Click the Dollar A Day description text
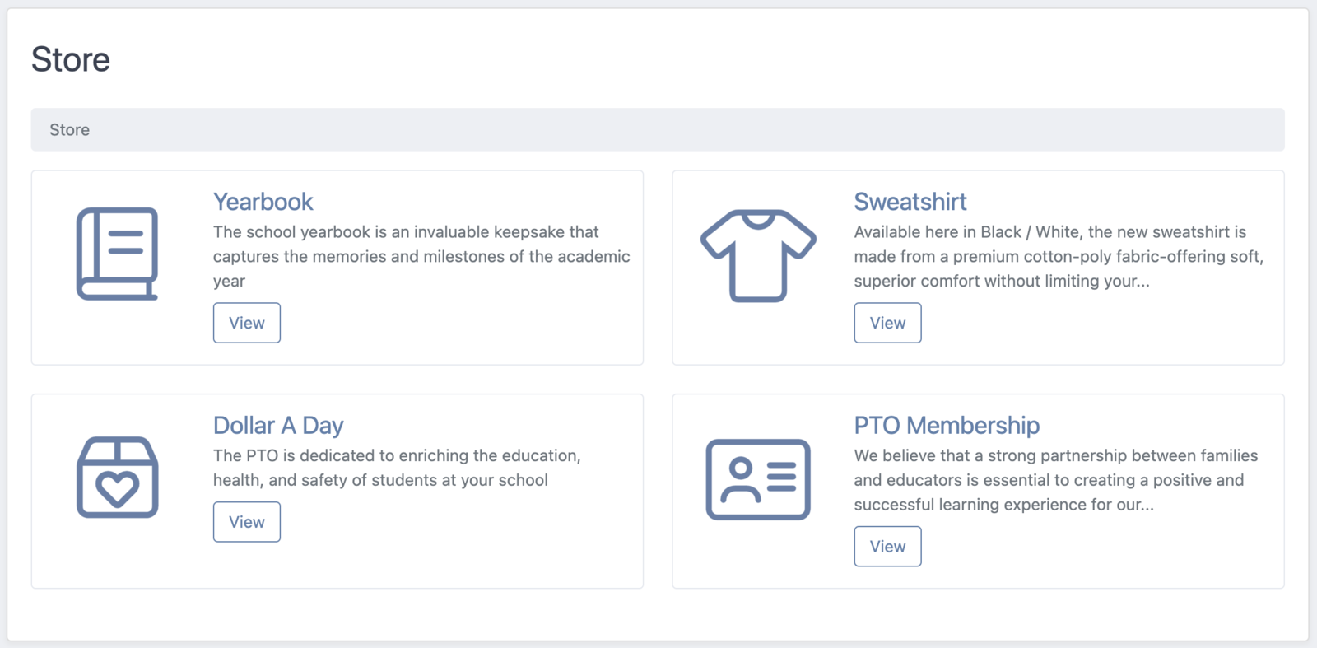Image resolution: width=1317 pixels, height=648 pixels. click(397, 468)
